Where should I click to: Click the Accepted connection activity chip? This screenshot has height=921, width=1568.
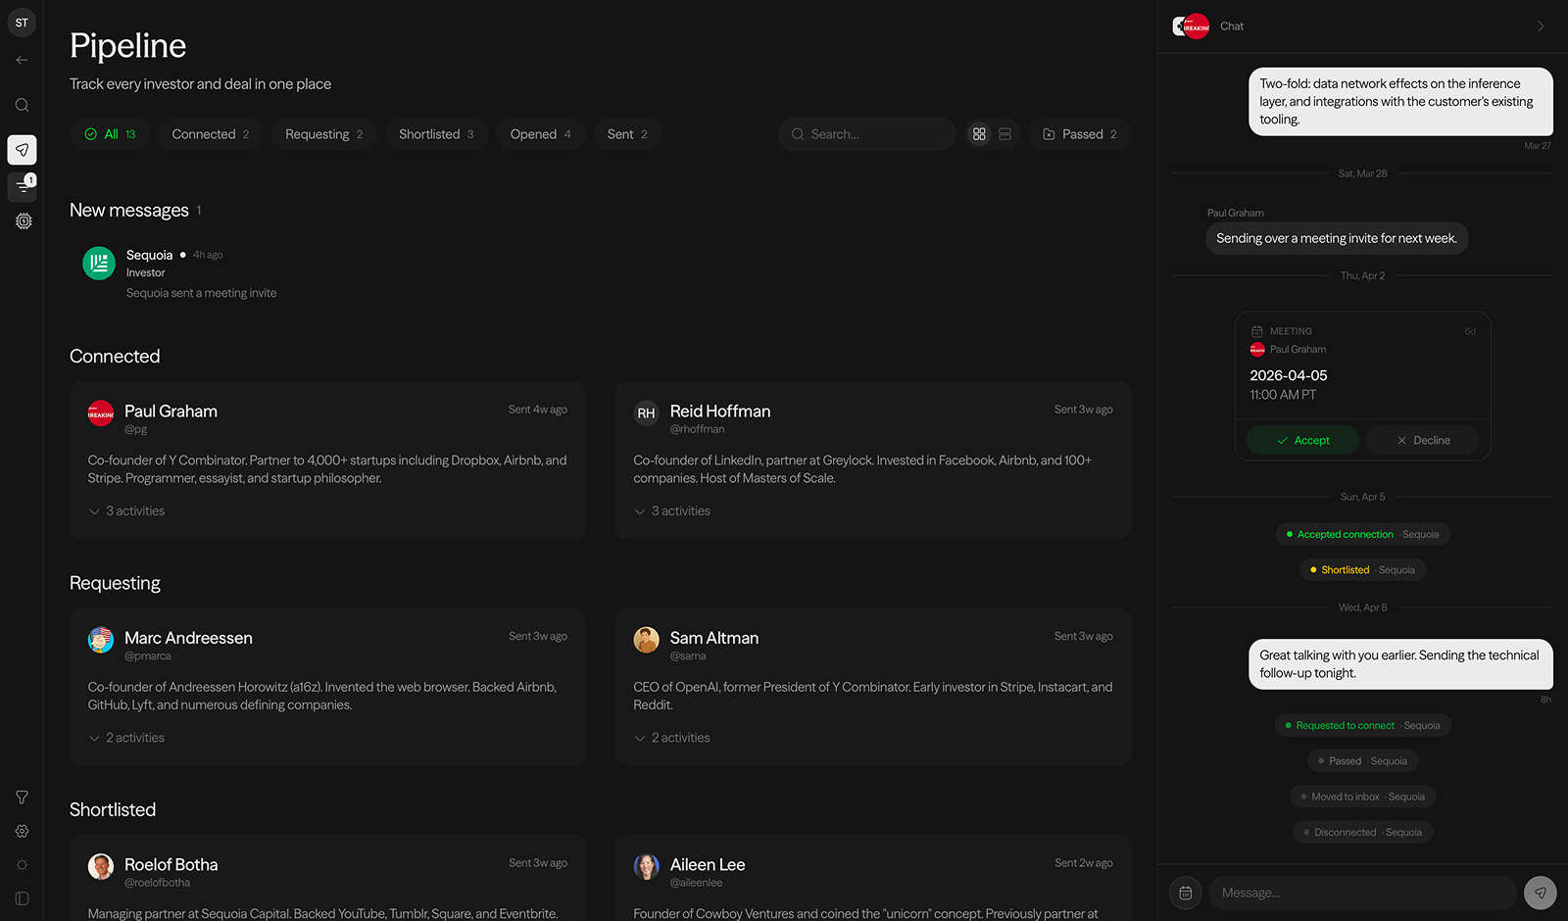[x=1362, y=534]
